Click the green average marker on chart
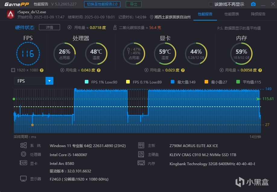This screenshot has height=192, width=277. click(x=14, y=99)
